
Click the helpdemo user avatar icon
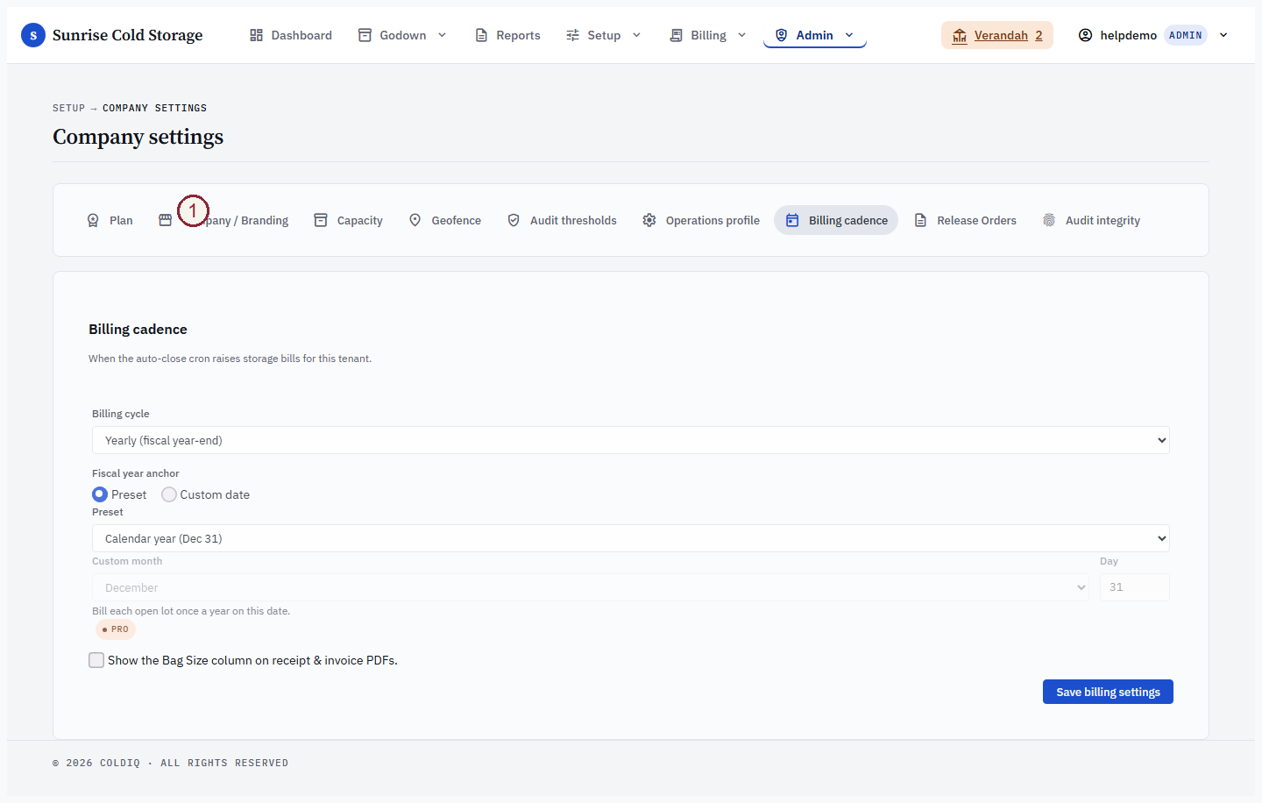(x=1085, y=35)
